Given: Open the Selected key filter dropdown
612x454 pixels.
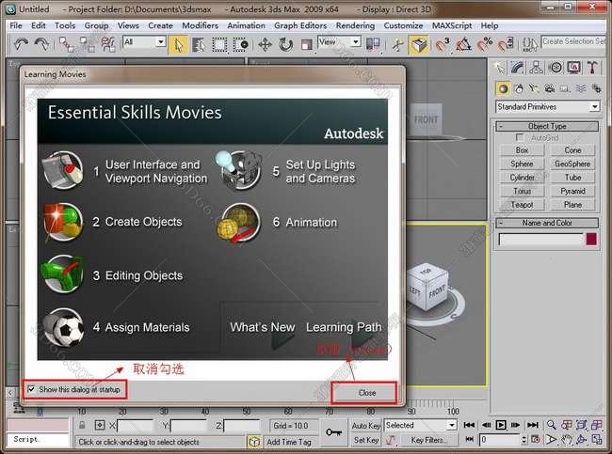Looking at the screenshot, I should (420, 425).
